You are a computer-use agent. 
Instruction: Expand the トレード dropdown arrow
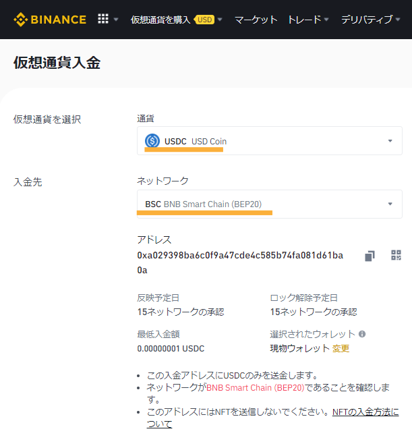326,20
